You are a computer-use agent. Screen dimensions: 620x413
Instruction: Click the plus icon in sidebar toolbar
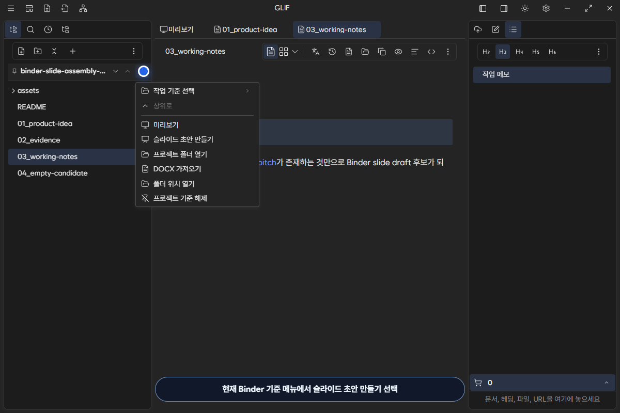(73, 51)
